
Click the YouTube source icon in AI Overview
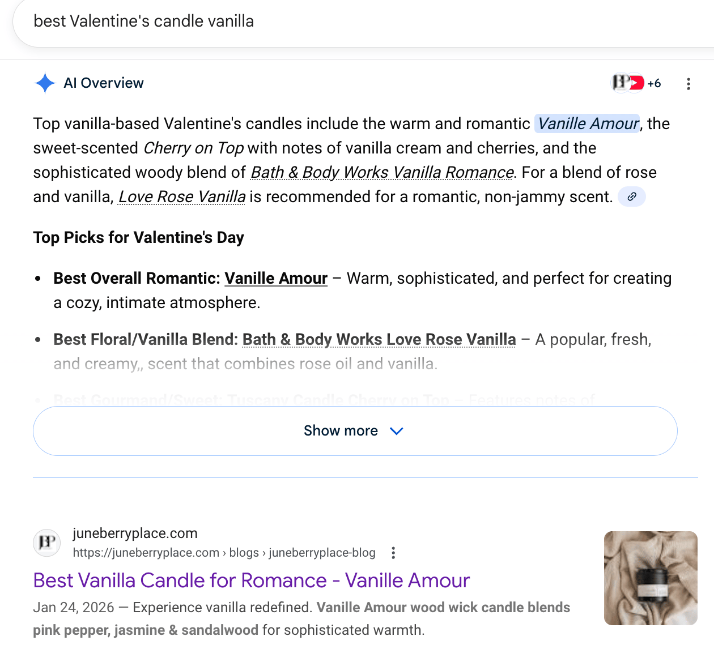(637, 83)
